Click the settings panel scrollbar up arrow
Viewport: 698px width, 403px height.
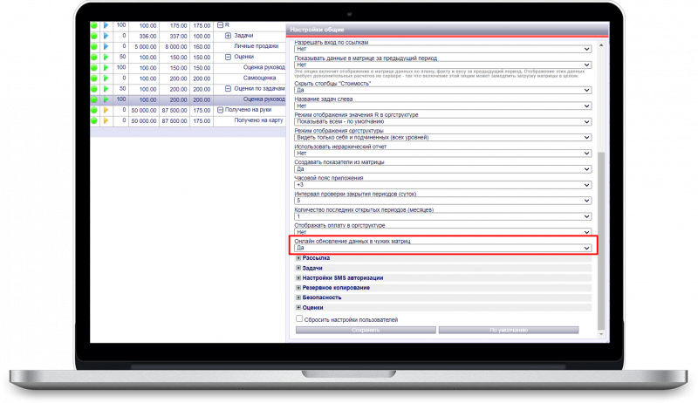coord(601,45)
